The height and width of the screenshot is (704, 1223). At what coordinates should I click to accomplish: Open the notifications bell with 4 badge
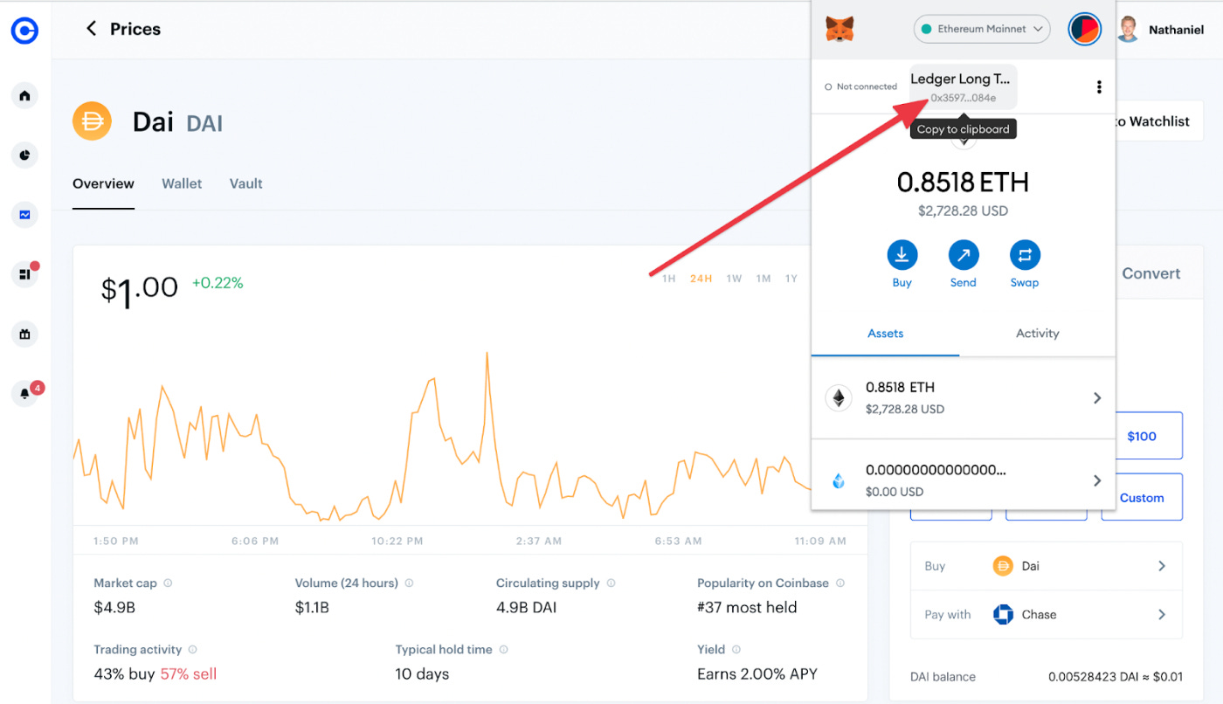click(x=26, y=393)
